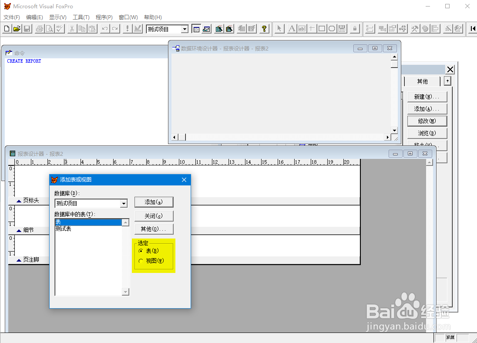Click the Copy toolbar icon
477x343 pixels.
tap(82, 29)
